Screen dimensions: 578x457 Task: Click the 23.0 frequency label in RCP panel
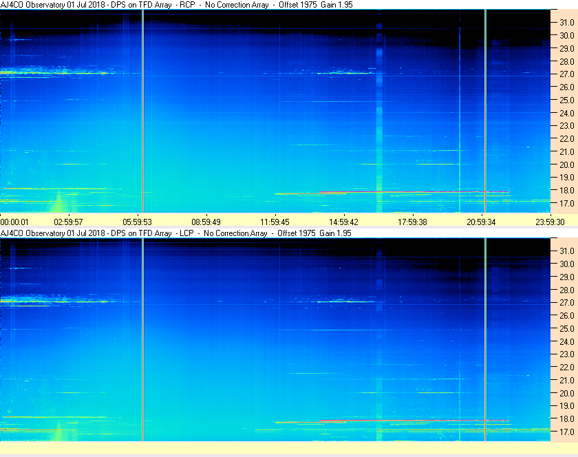coord(567,126)
